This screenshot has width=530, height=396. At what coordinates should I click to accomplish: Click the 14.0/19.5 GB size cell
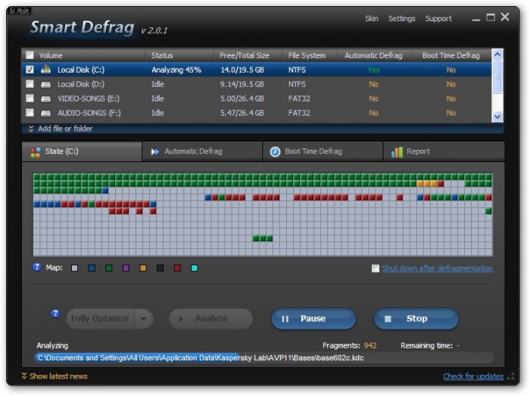click(x=242, y=70)
